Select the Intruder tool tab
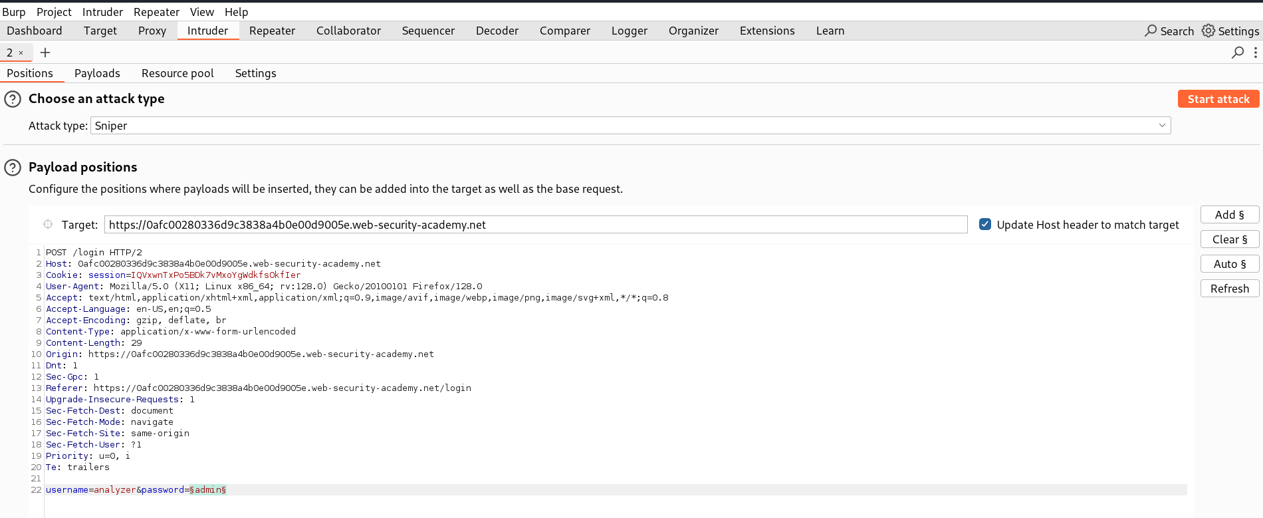Screen dimensions: 1263x518 pyautogui.click(x=208, y=31)
